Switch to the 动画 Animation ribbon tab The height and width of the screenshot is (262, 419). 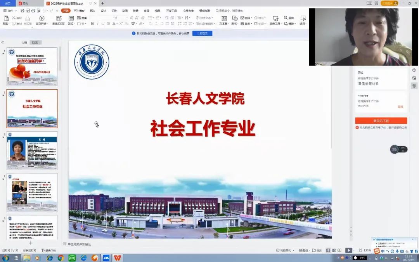tap(125, 11)
